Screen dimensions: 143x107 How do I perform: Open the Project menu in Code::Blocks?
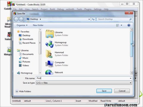coord(44,9)
